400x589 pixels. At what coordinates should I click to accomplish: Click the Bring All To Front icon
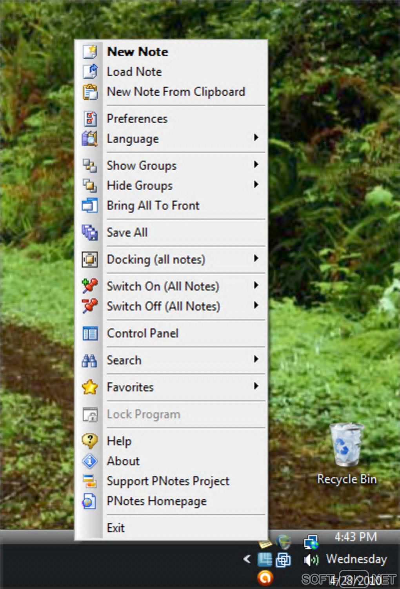tap(90, 206)
